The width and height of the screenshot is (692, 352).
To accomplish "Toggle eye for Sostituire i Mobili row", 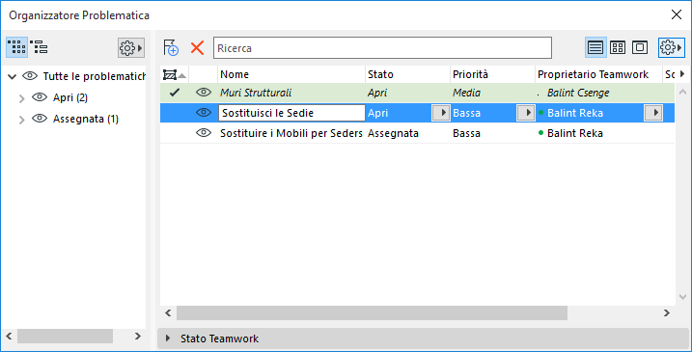I will [x=203, y=133].
